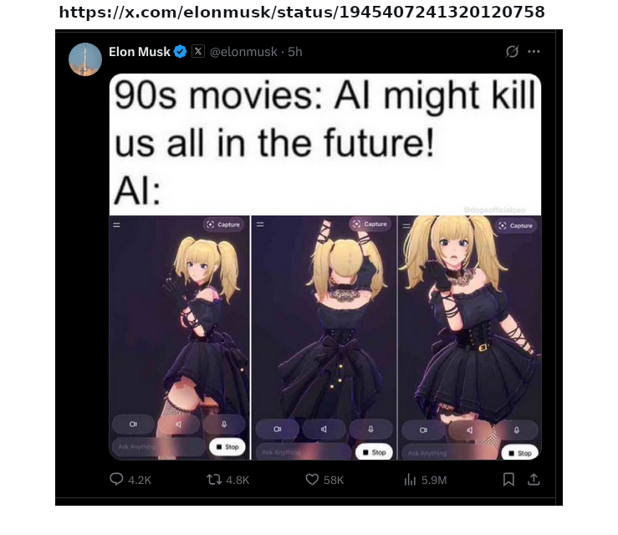
Task: Open the Grok explain icon beside more options
Action: pos(512,51)
